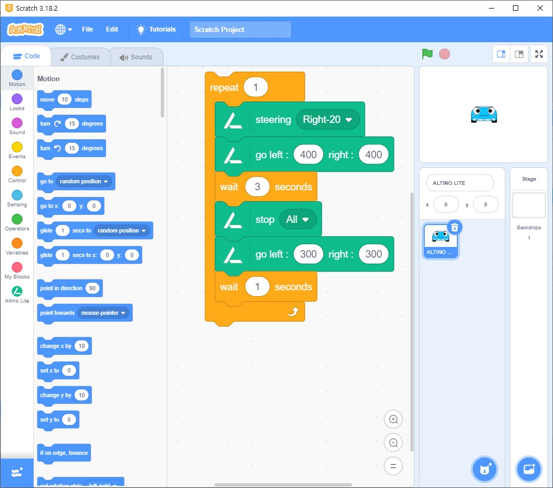Viewport: 553px width, 488px height.
Task: Select the Altino Lite block category
Action: pos(17,295)
